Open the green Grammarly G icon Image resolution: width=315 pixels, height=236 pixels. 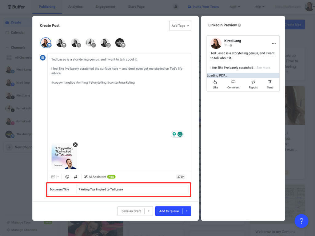click(180, 134)
